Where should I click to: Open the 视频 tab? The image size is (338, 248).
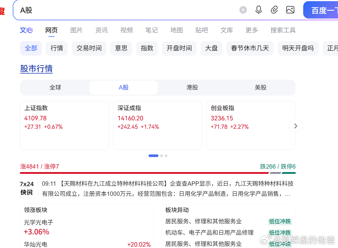(126, 30)
